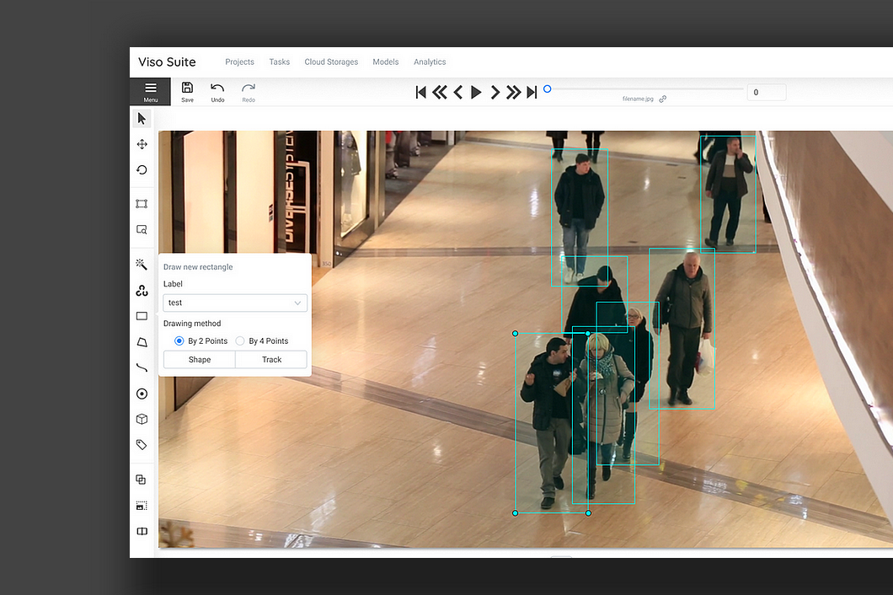Open the Analytics tab
This screenshot has width=893, height=595.
tap(430, 62)
